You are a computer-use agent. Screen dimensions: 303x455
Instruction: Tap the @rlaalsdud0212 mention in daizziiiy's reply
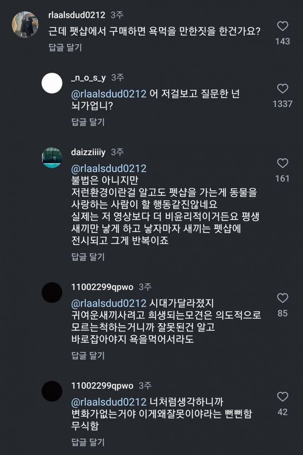pyautogui.click(x=108, y=168)
